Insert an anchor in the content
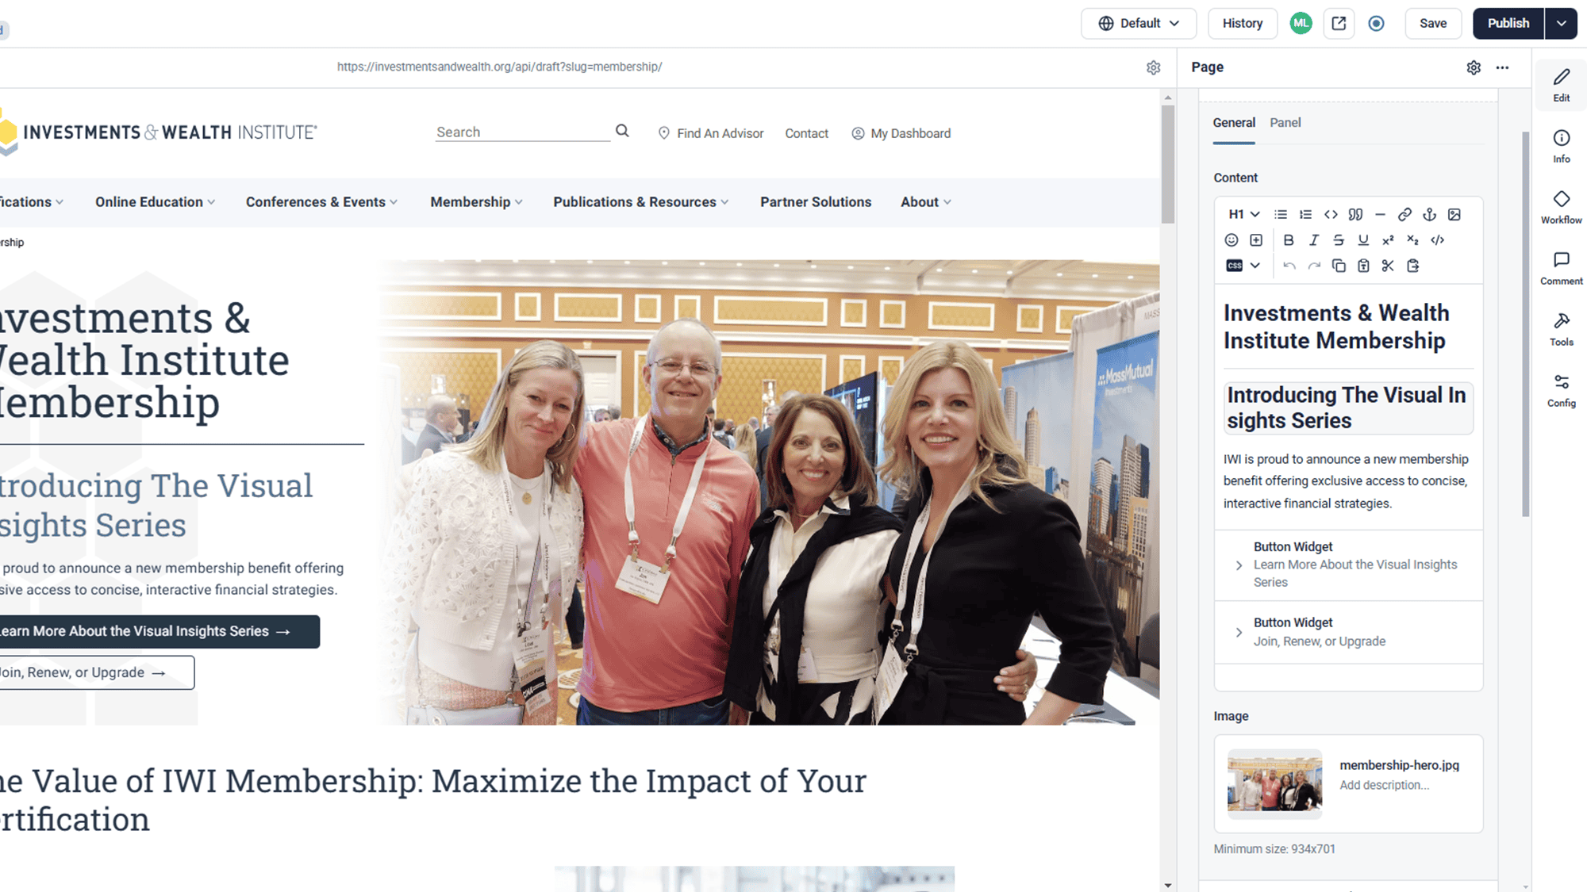The width and height of the screenshot is (1587, 892). [x=1429, y=214]
